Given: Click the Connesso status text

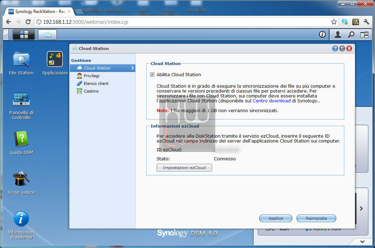Looking at the screenshot, I should pos(225,159).
